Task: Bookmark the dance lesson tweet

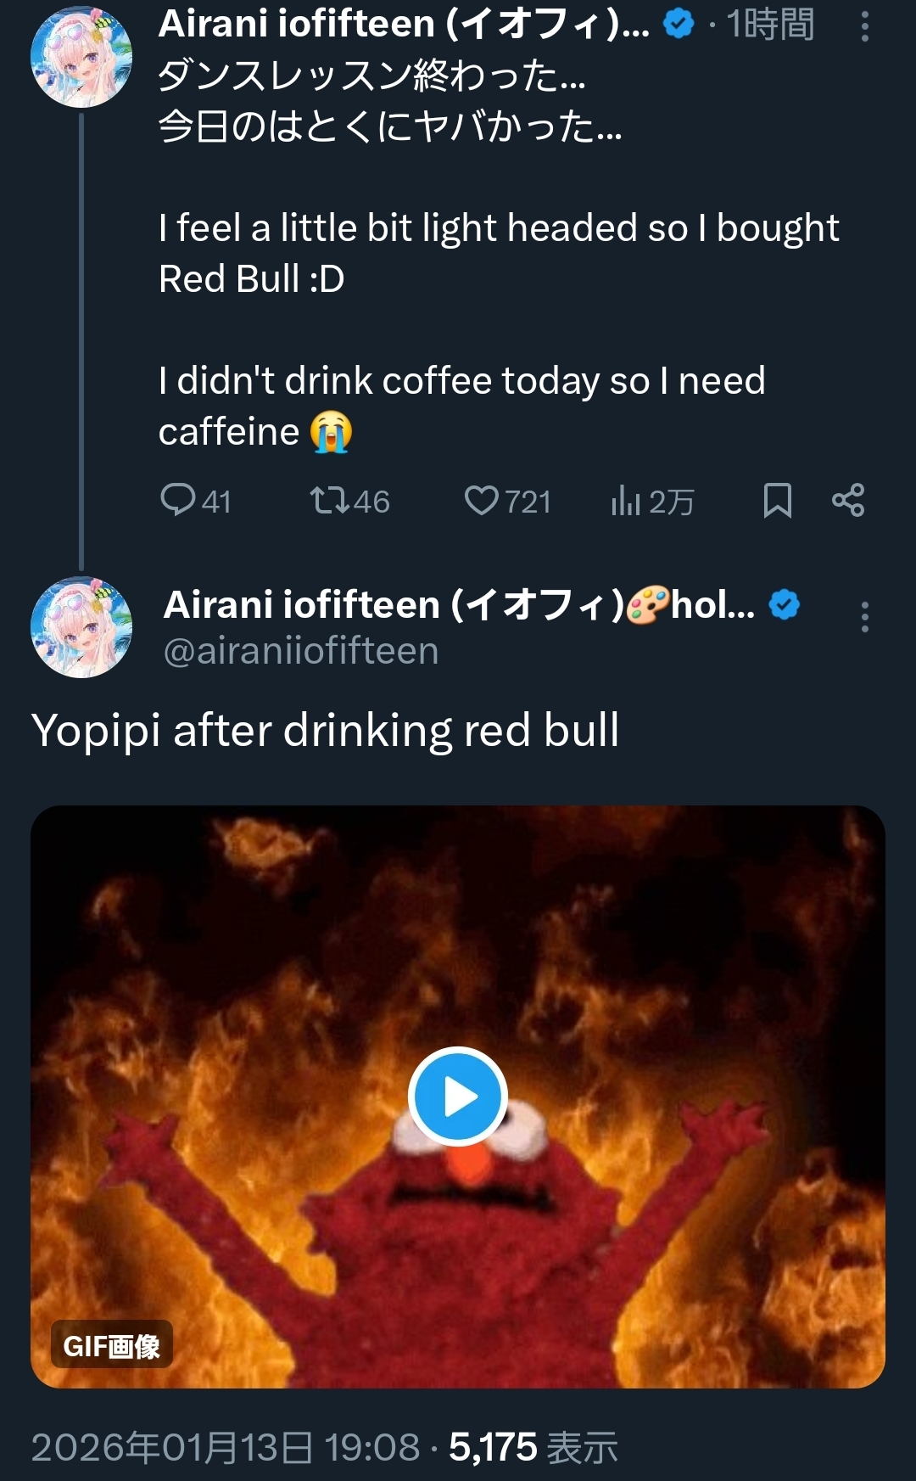Action: tap(777, 500)
